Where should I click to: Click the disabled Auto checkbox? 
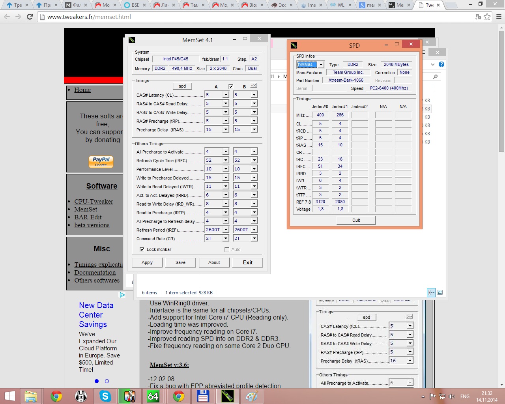227,249
